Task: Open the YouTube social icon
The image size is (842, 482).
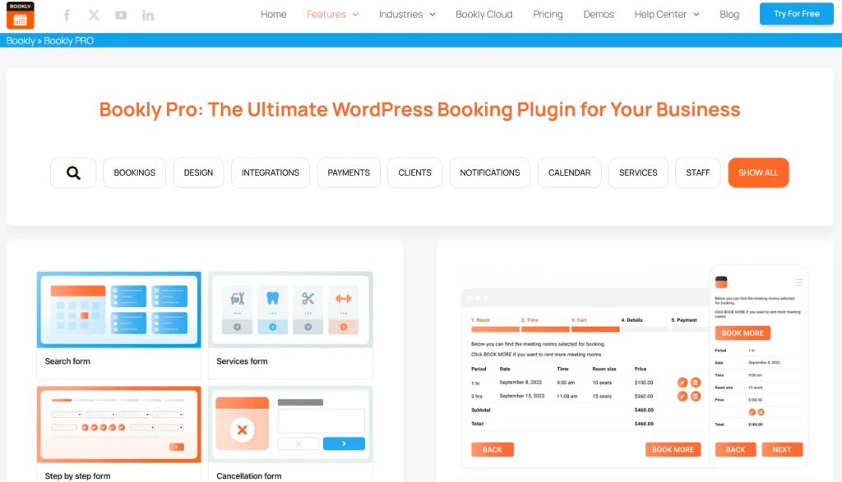Action: tap(120, 14)
